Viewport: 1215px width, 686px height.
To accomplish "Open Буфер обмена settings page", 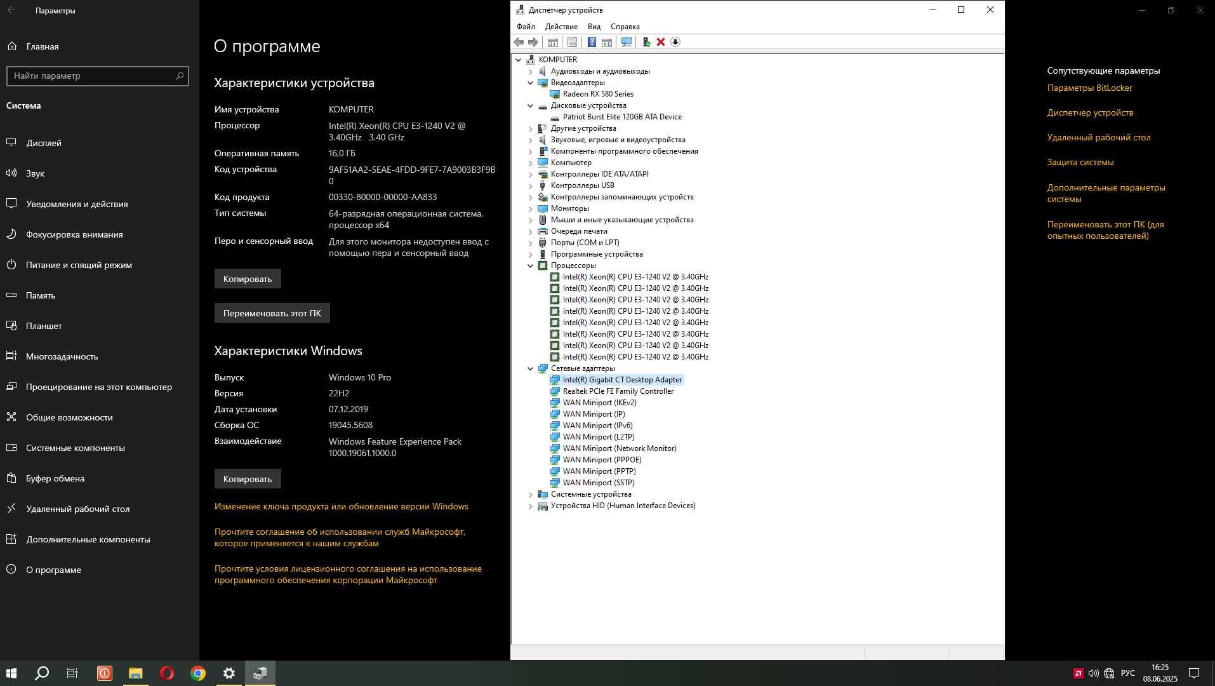I will tap(99, 478).
